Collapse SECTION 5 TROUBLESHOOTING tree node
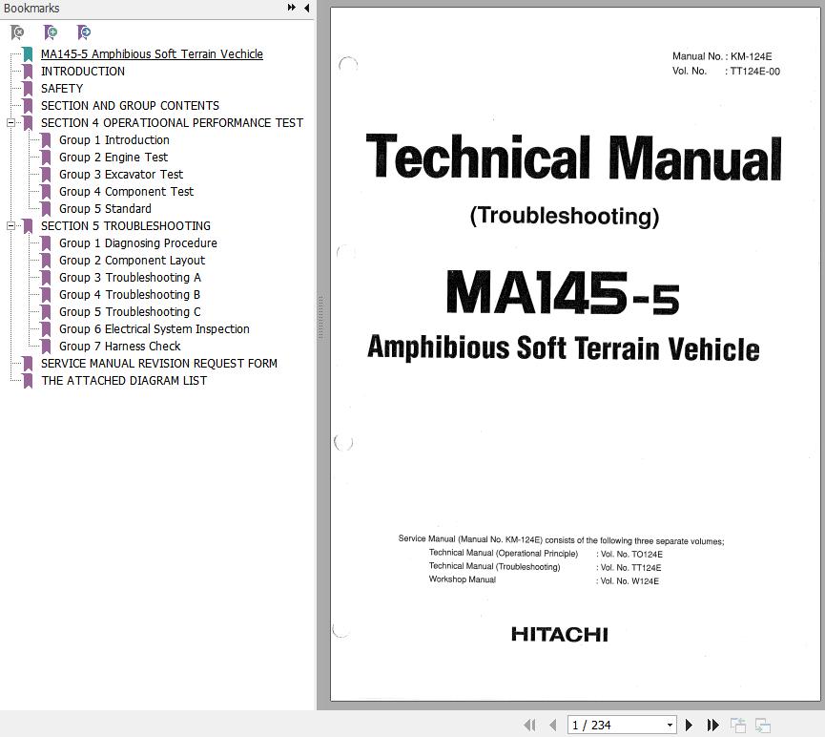The height and width of the screenshot is (737, 825). pos(10,226)
